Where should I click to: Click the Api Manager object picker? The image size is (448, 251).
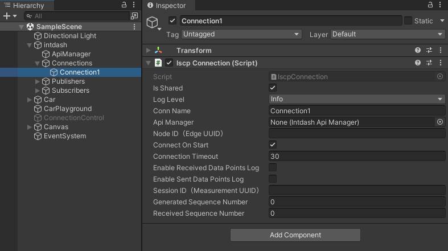439,122
